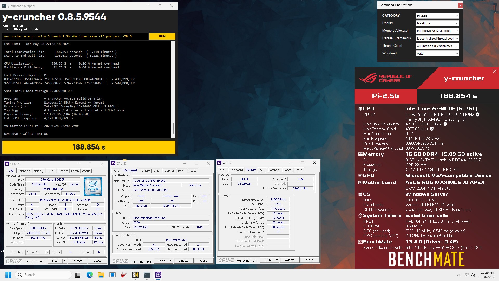The image size is (499, 281).
Task: Open the red swoosh app on taskbar
Action: pyautogui.click(x=124, y=275)
